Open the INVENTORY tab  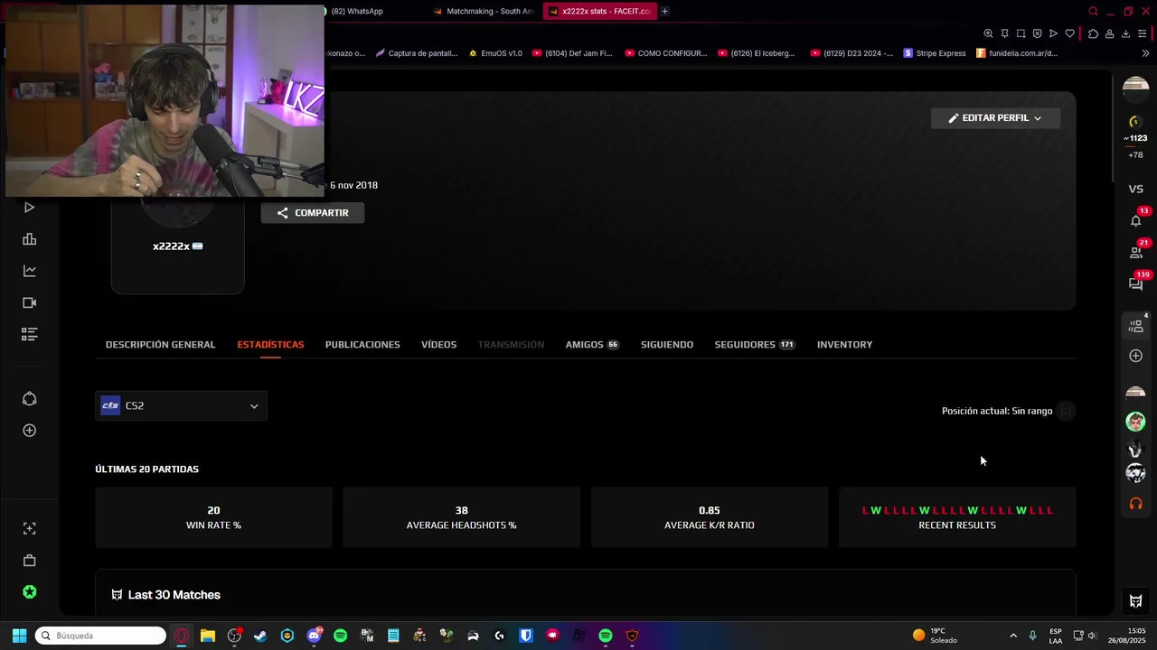point(844,345)
